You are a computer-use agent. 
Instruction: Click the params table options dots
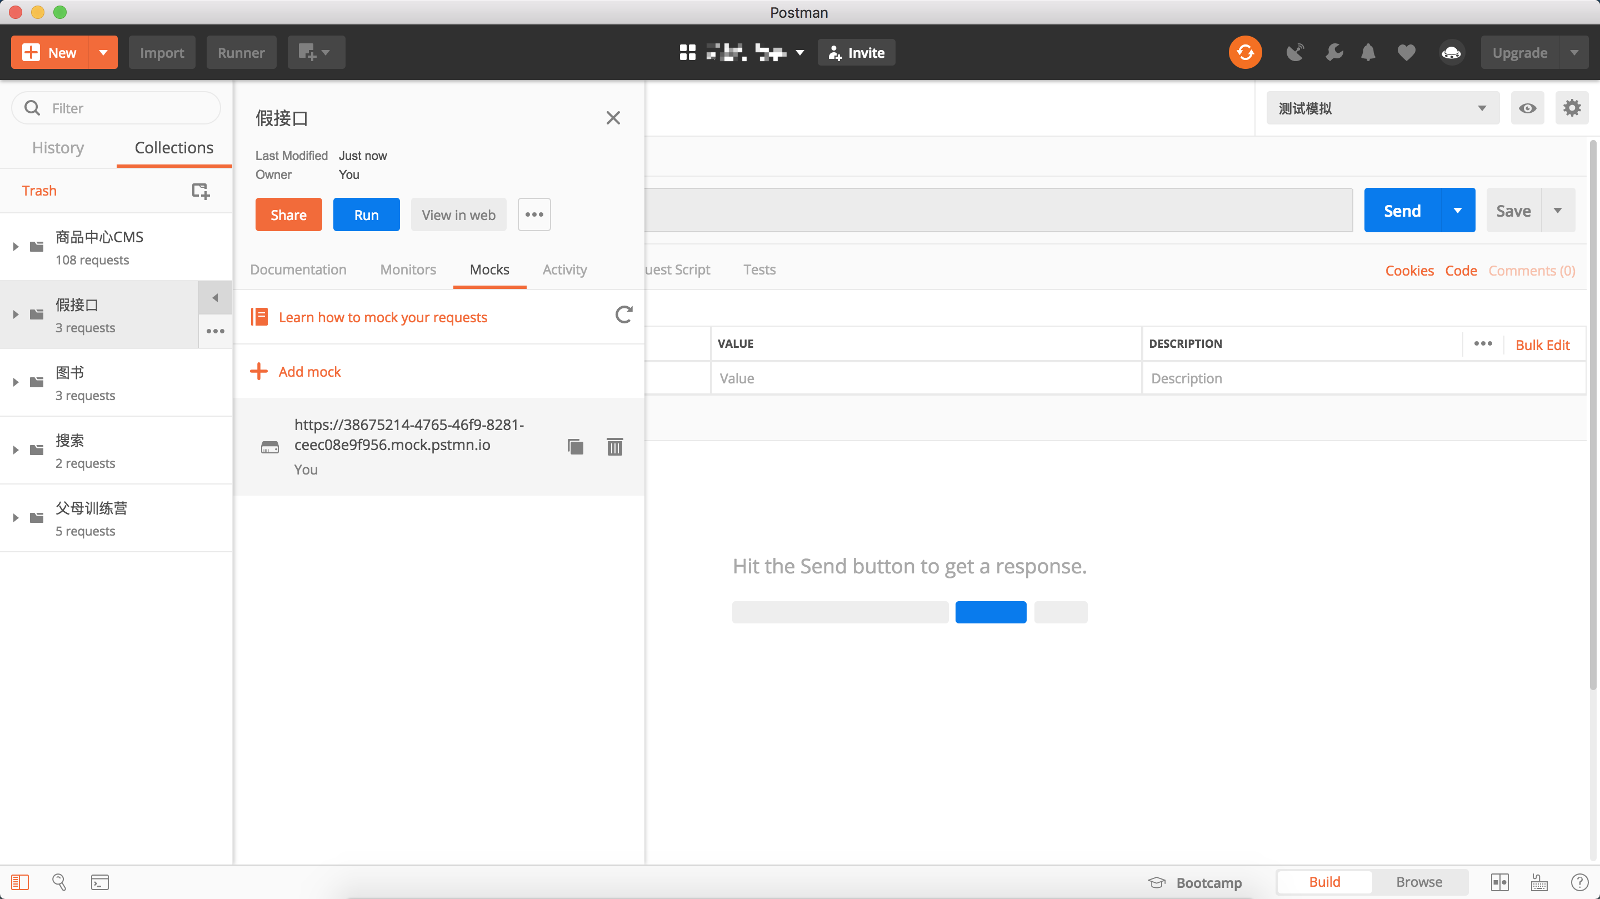pyautogui.click(x=1483, y=343)
